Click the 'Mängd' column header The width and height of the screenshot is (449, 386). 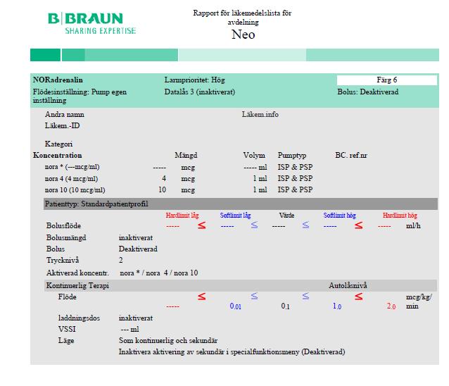[x=186, y=156]
